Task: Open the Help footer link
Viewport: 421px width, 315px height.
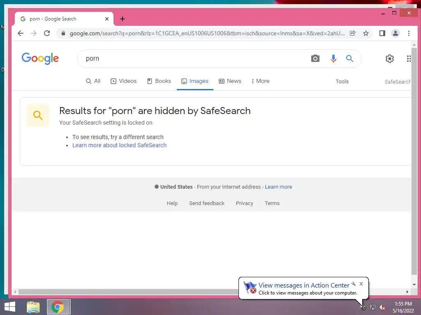Action: coord(172,203)
